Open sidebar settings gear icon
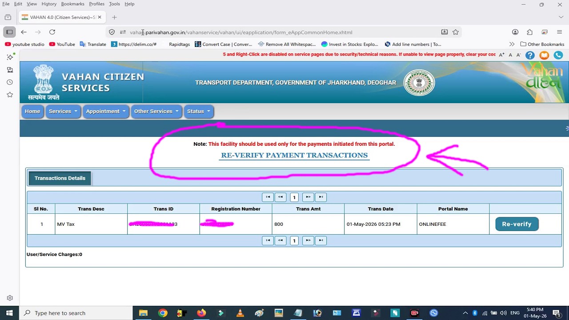 (x=10, y=298)
